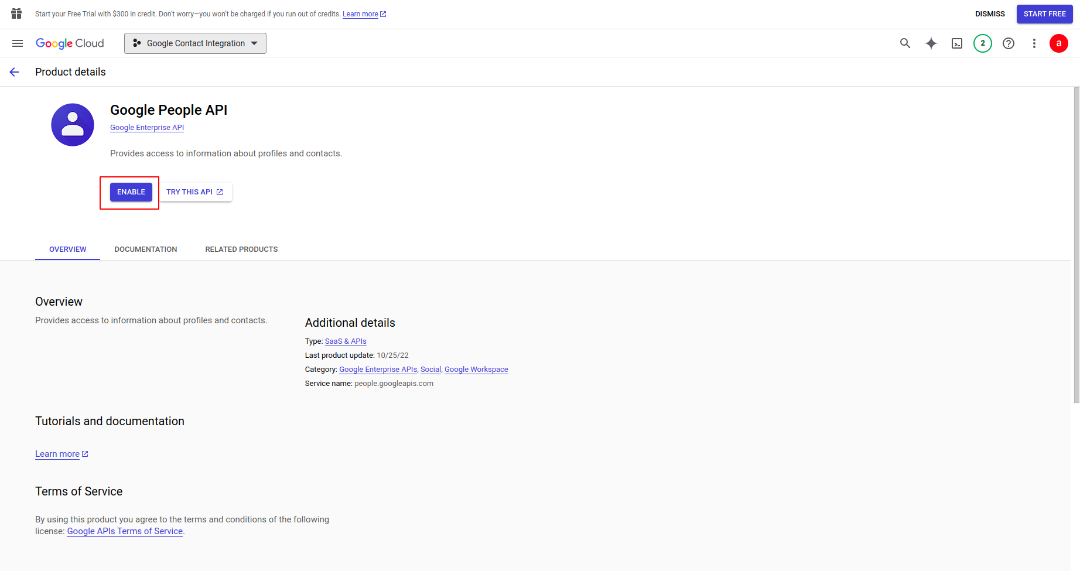This screenshot has width=1080, height=571.
Task: Enable the Google People API
Action: (131, 192)
